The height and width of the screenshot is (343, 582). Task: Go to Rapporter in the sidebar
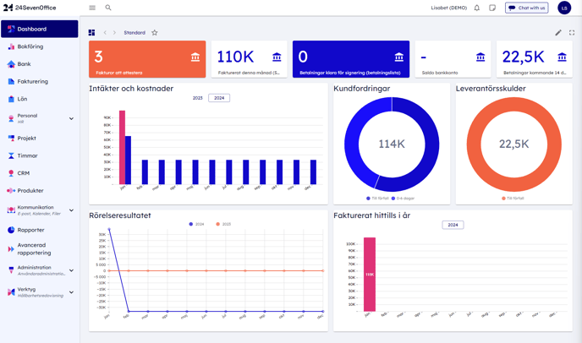click(30, 230)
